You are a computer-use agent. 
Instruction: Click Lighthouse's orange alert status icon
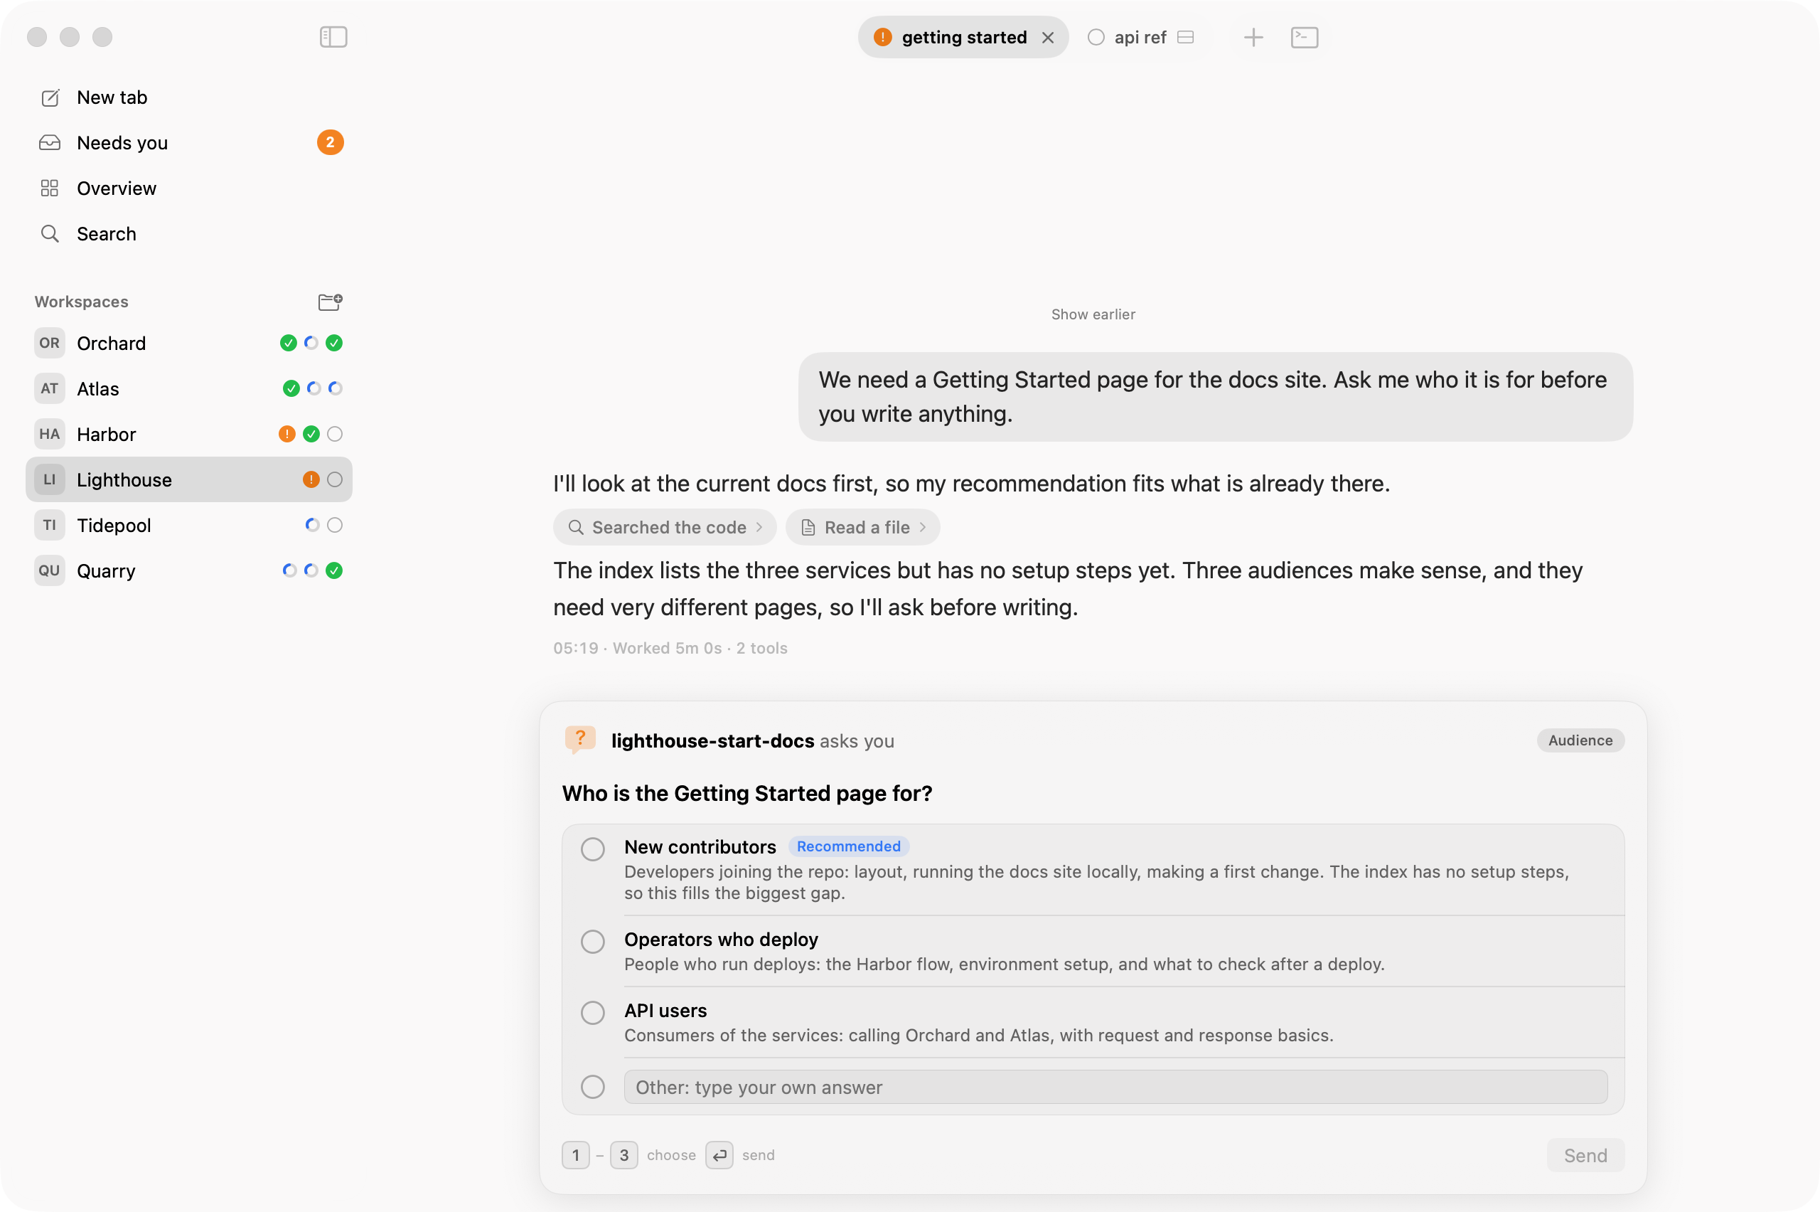point(311,480)
